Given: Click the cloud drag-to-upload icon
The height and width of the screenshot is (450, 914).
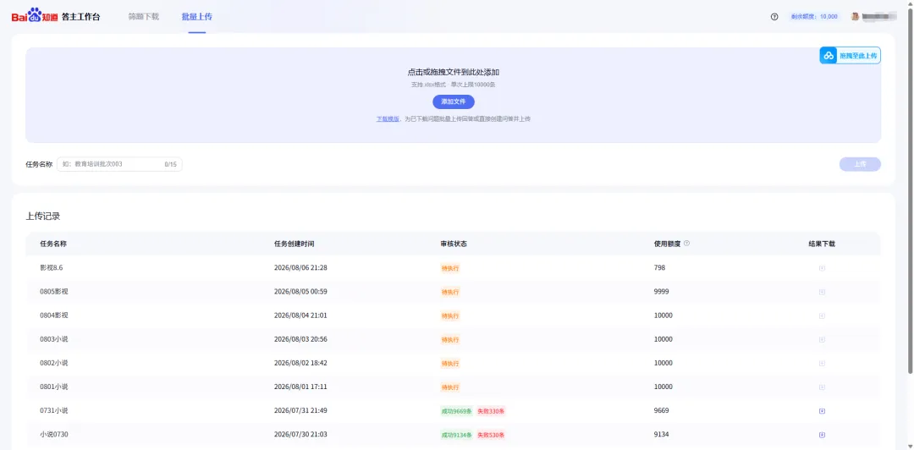Looking at the screenshot, I should pyautogui.click(x=829, y=56).
